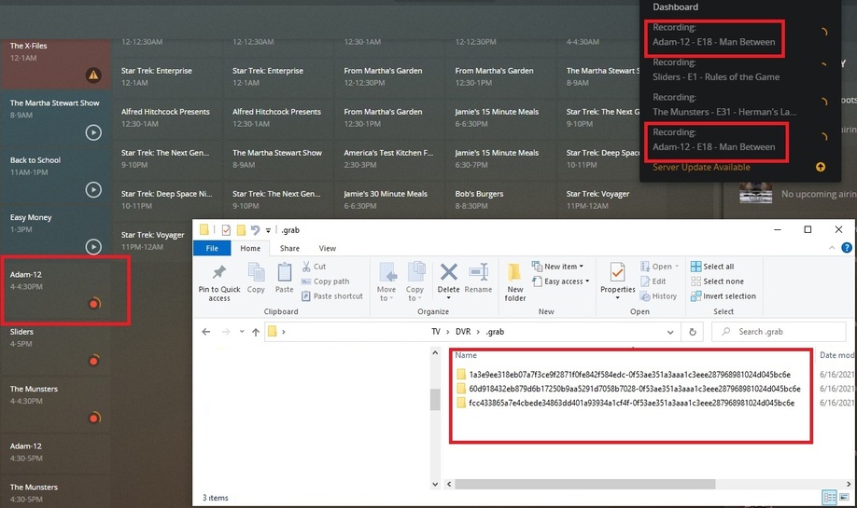The width and height of the screenshot is (857, 508).
Task: Select folder starting with fcc433865a7e
Action: pyautogui.click(x=625, y=403)
